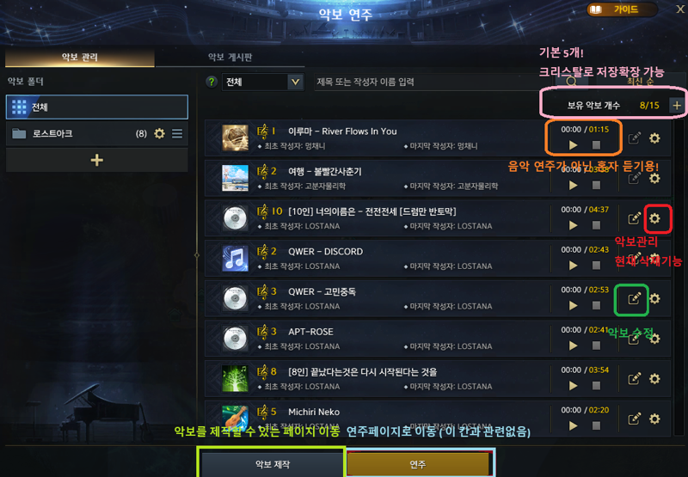Switch to the 악보 게시판 tab
This screenshot has height=477, width=688.
(230, 57)
